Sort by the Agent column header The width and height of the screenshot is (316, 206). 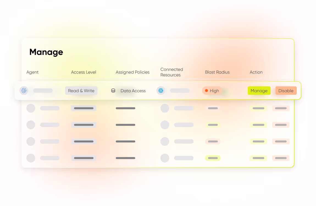(32, 72)
